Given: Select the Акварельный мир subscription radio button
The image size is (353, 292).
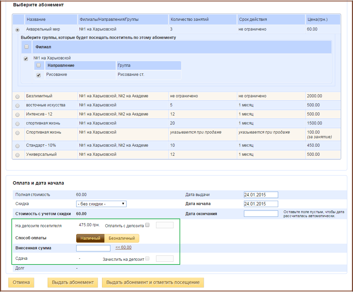Looking at the screenshot, I should pos(17,30).
